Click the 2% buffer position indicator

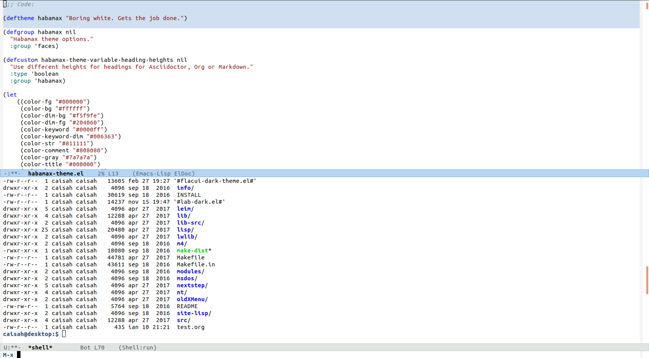[x=101, y=174]
